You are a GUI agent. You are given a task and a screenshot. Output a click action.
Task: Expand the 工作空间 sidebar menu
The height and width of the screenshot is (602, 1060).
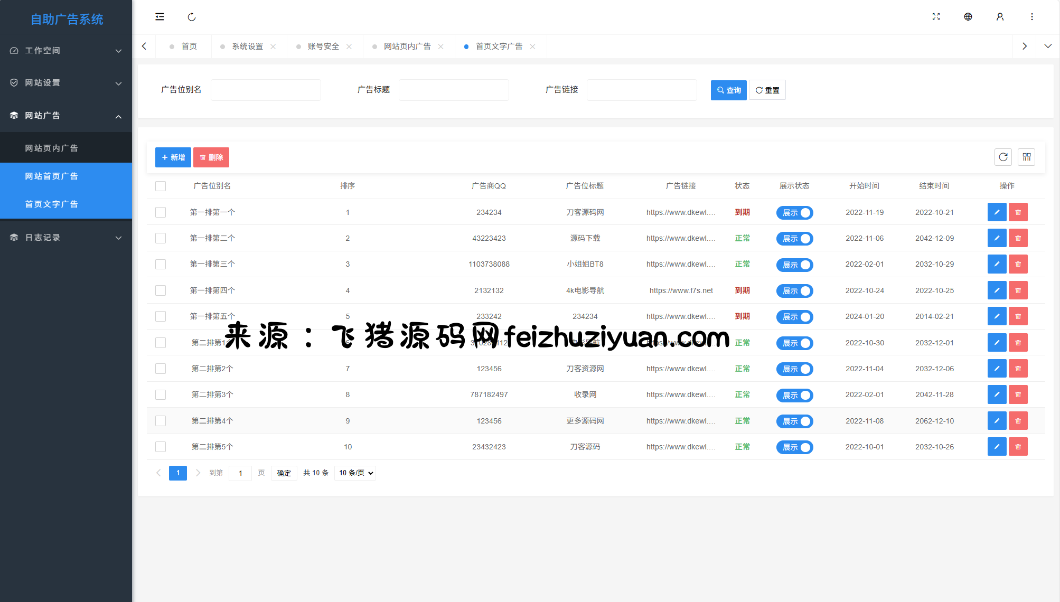[x=66, y=51]
